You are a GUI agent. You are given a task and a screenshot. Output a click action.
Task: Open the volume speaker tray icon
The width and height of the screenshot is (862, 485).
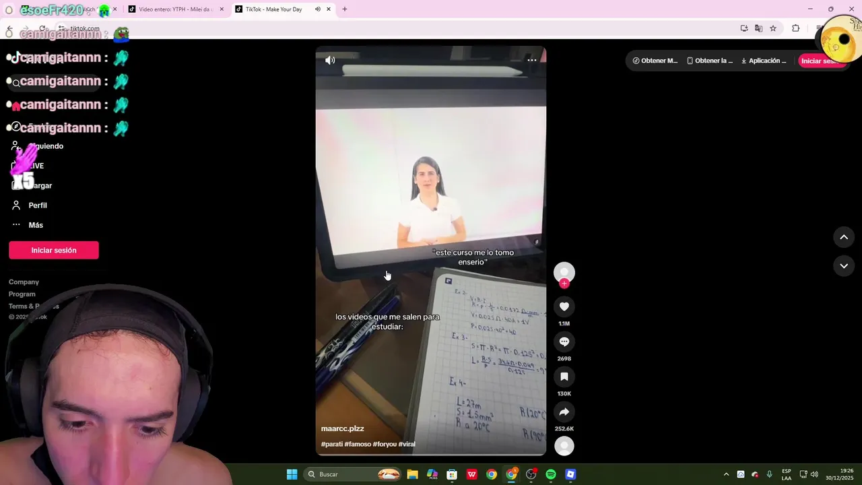814,474
